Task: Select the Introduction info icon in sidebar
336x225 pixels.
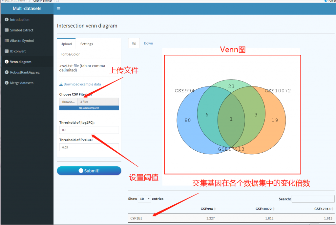Action: point(8,19)
